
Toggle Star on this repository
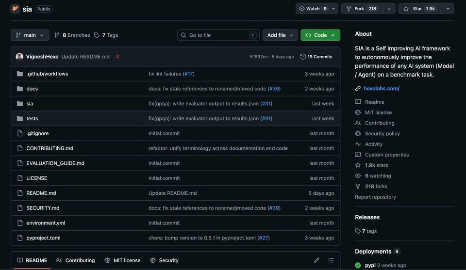tap(420, 9)
